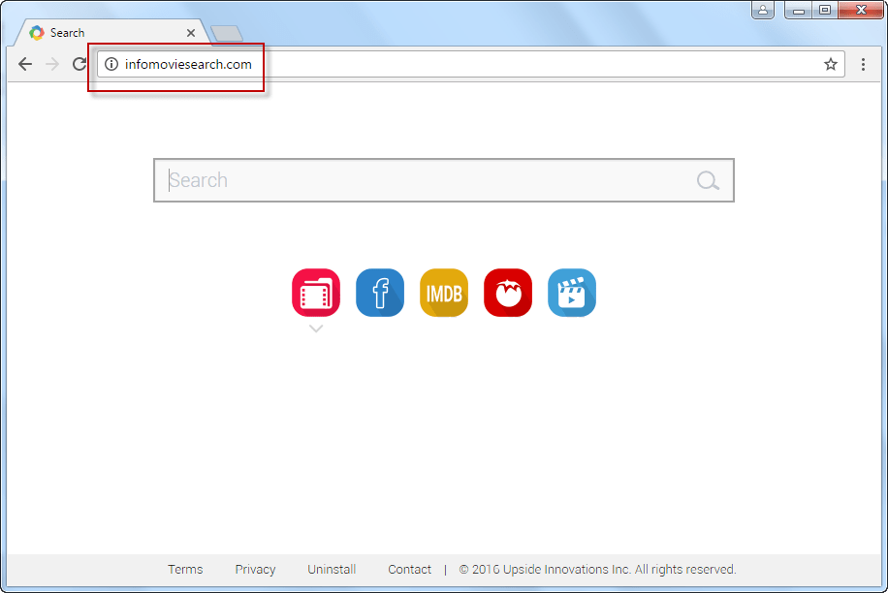888x593 pixels.
Task: Click the magnifier search icon
Action: pyautogui.click(x=708, y=180)
